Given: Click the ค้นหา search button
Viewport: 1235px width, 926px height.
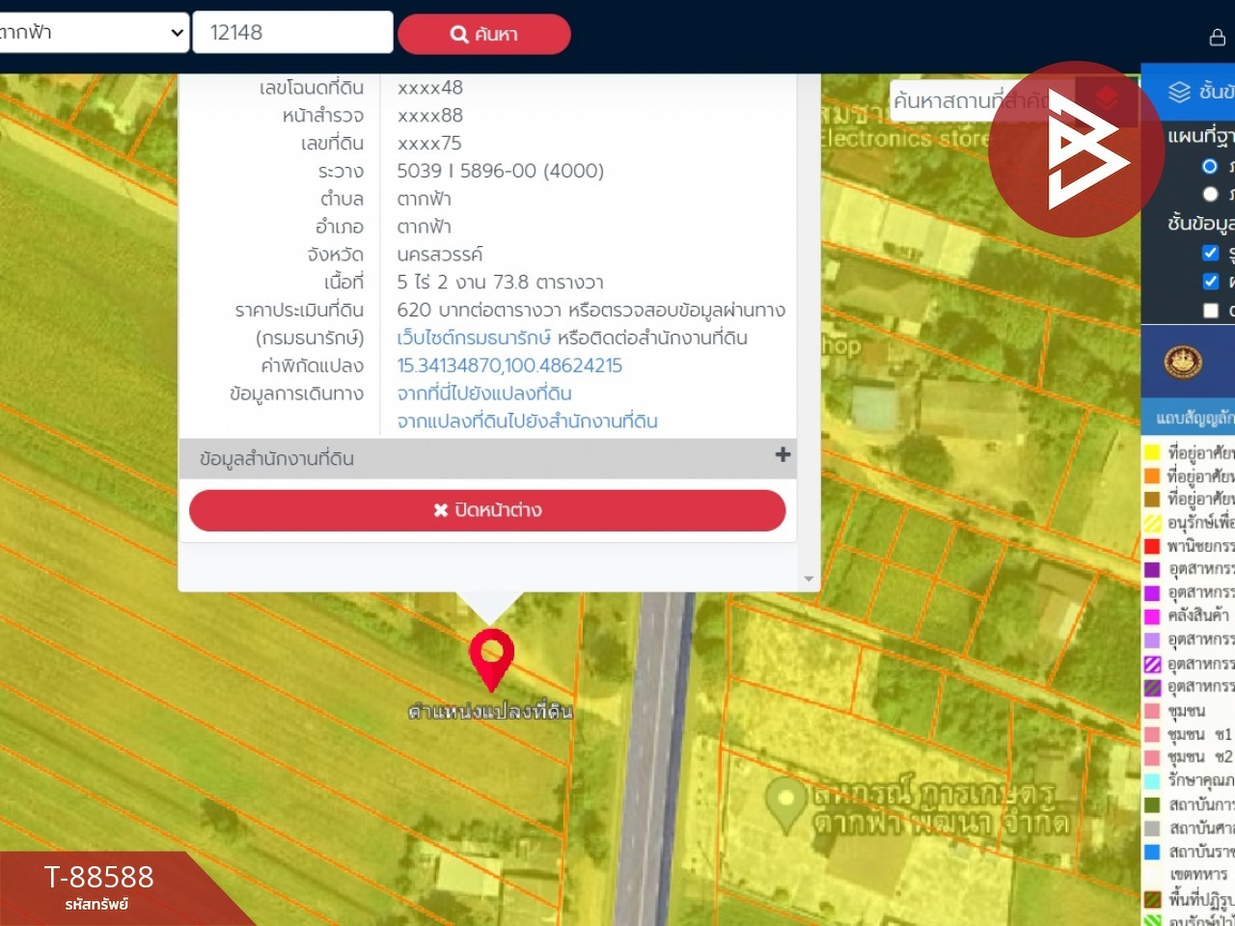Looking at the screenshot, I should click(484, 34).
